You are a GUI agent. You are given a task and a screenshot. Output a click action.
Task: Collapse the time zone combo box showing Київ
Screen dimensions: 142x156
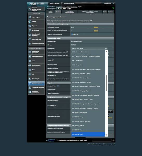(89, 48)
